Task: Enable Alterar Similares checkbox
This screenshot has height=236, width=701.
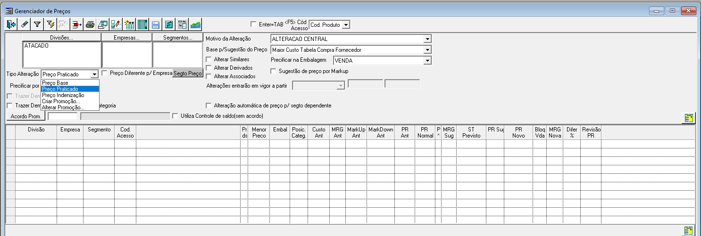Action: click(x=209, y=59)
